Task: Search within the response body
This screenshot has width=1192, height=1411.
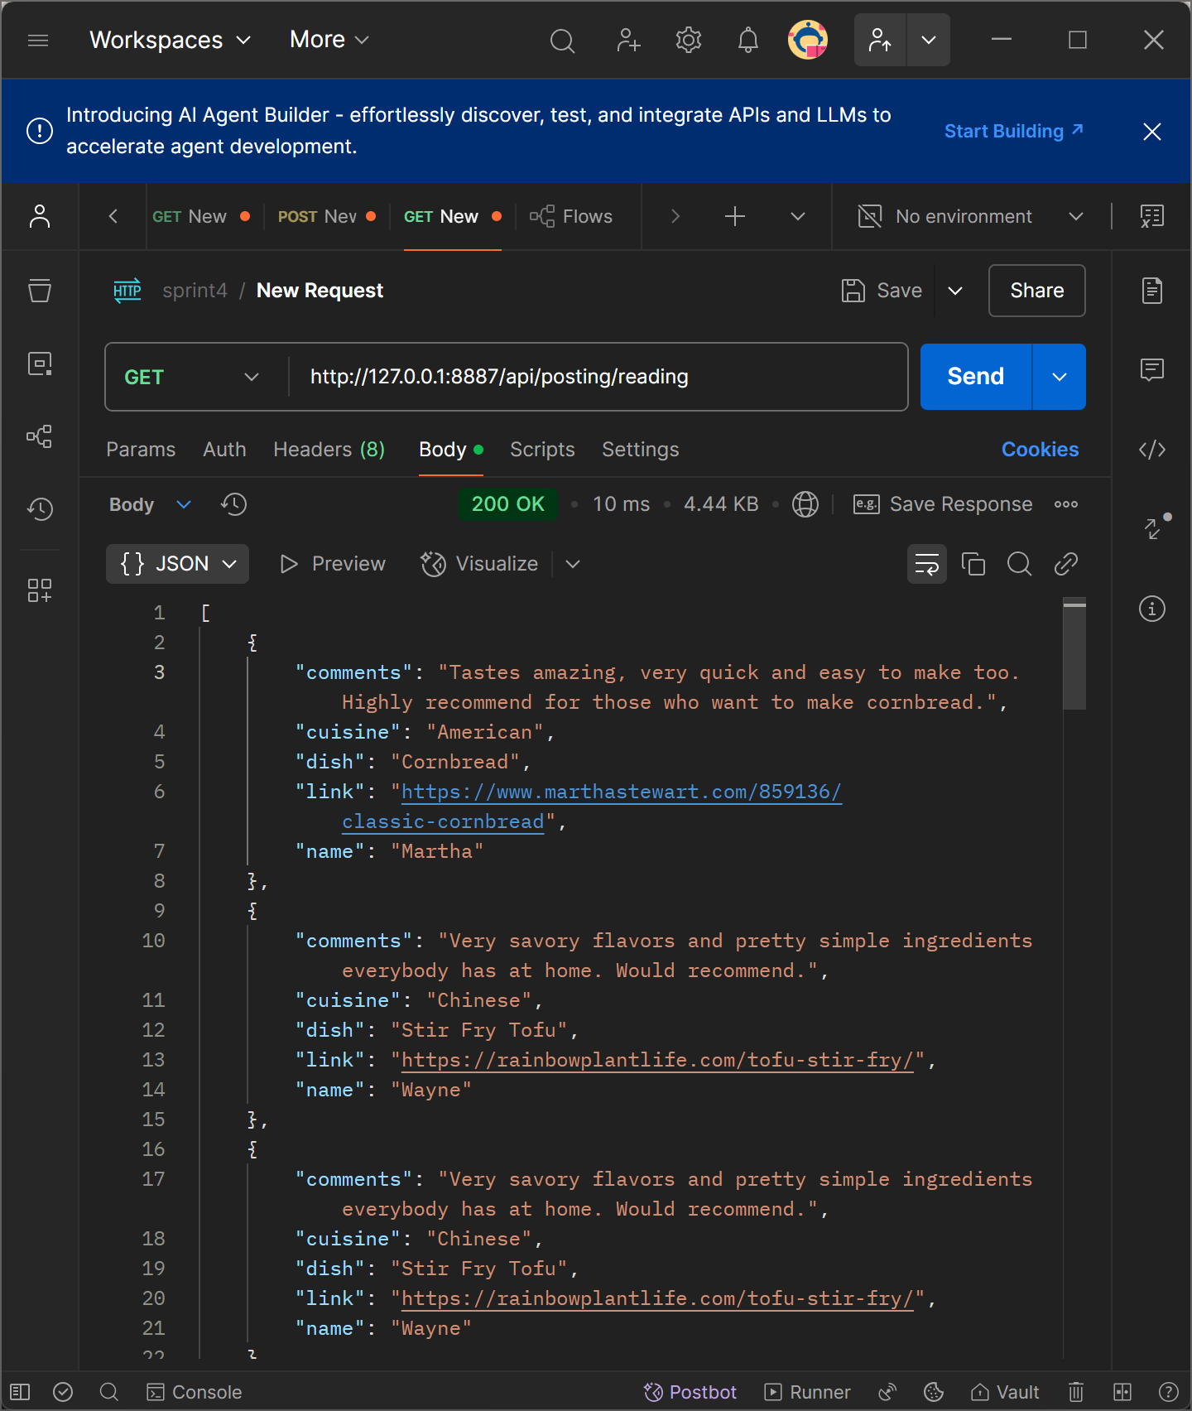Action: click(1019, 564)
